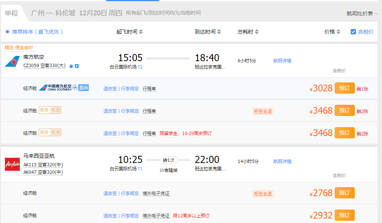Click 境外电子凭证 in the ¥2932 row

[x=156, y=216]
